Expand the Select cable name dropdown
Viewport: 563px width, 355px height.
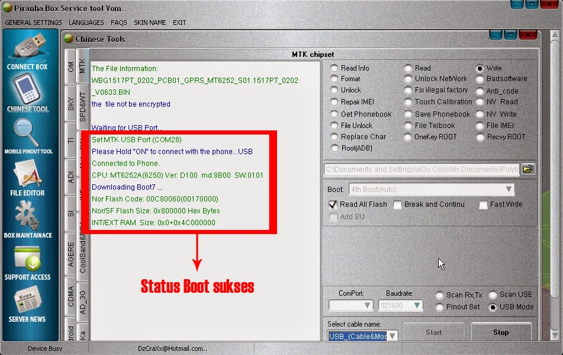coord(392,336)
